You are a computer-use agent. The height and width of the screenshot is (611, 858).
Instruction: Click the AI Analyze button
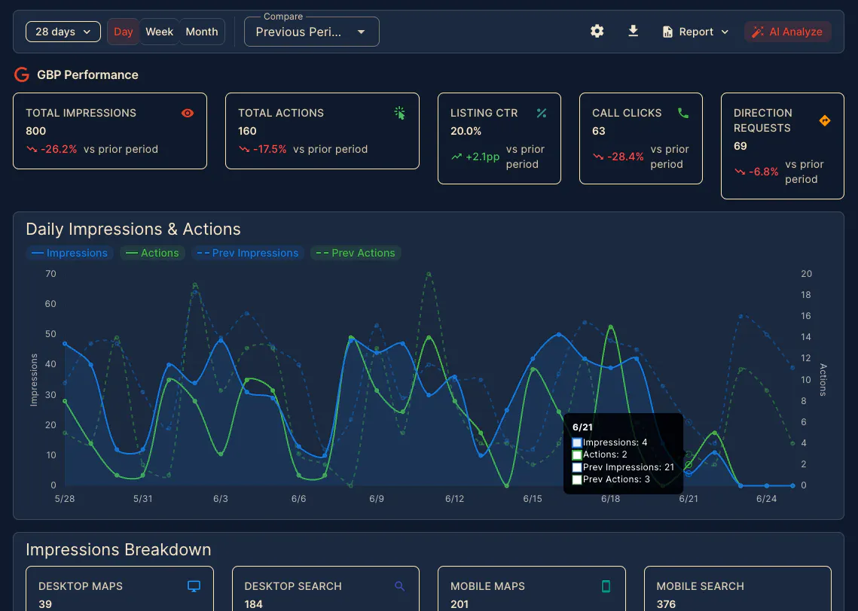(x=787, y=32)
